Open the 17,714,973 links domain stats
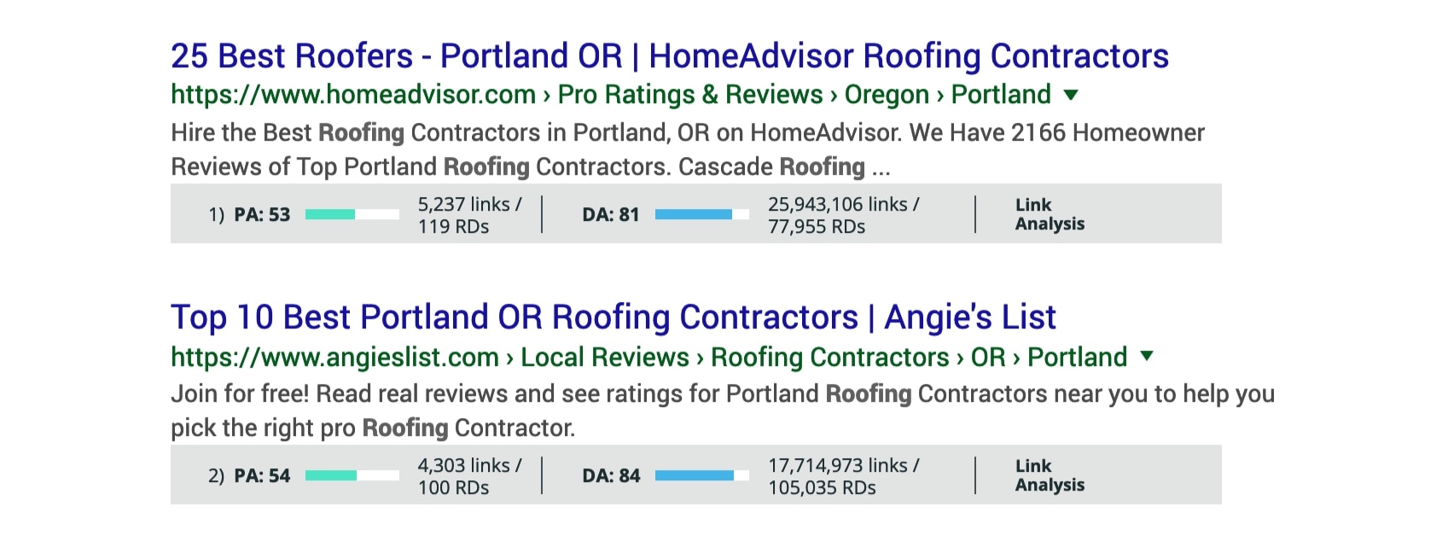This screenshot has width=1448, height=547. tap(843, 476)
